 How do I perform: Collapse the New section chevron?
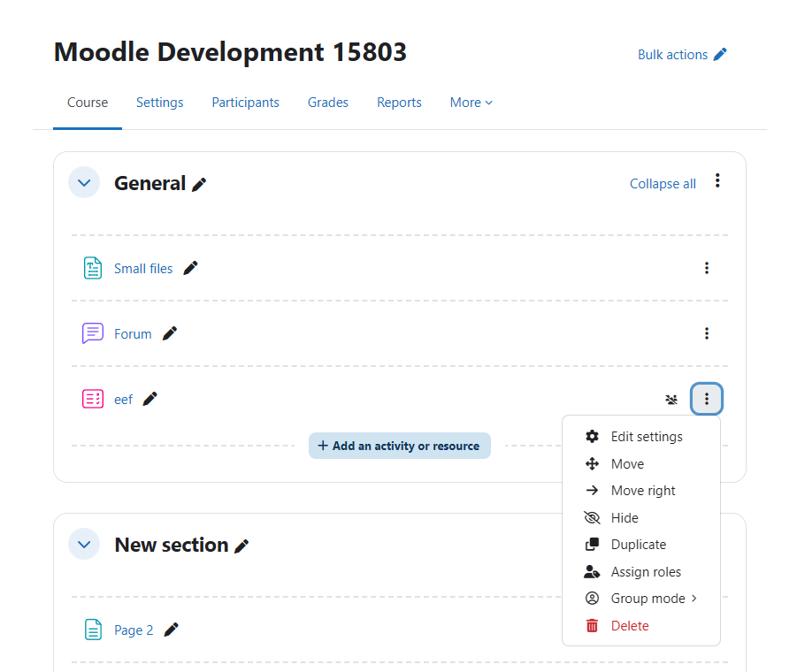point(84,545)
